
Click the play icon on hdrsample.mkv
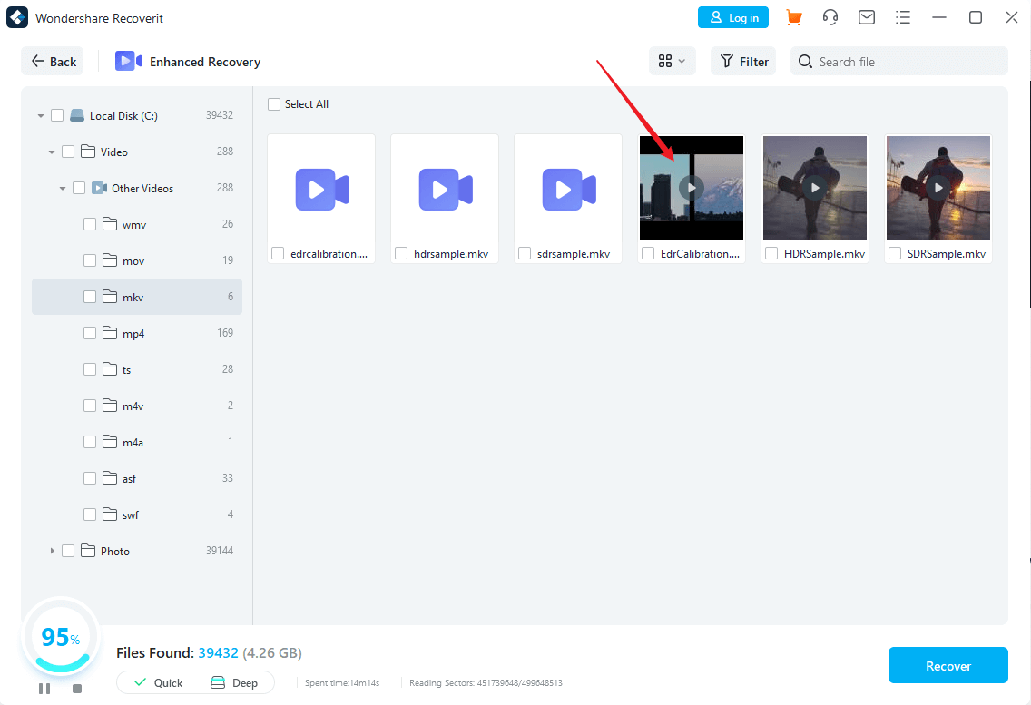pyautogui.click(x=445, y=189)
